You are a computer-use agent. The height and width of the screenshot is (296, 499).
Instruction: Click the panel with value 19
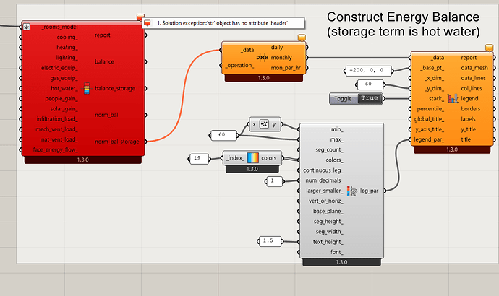(197, 157)
